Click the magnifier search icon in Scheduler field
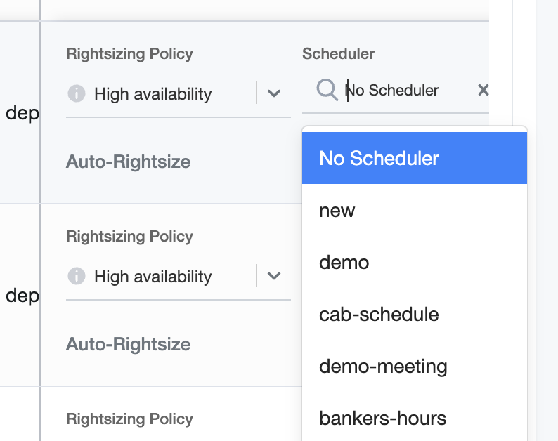The width and height of the screenshot is (558, 441). click(x=327, y=90)
